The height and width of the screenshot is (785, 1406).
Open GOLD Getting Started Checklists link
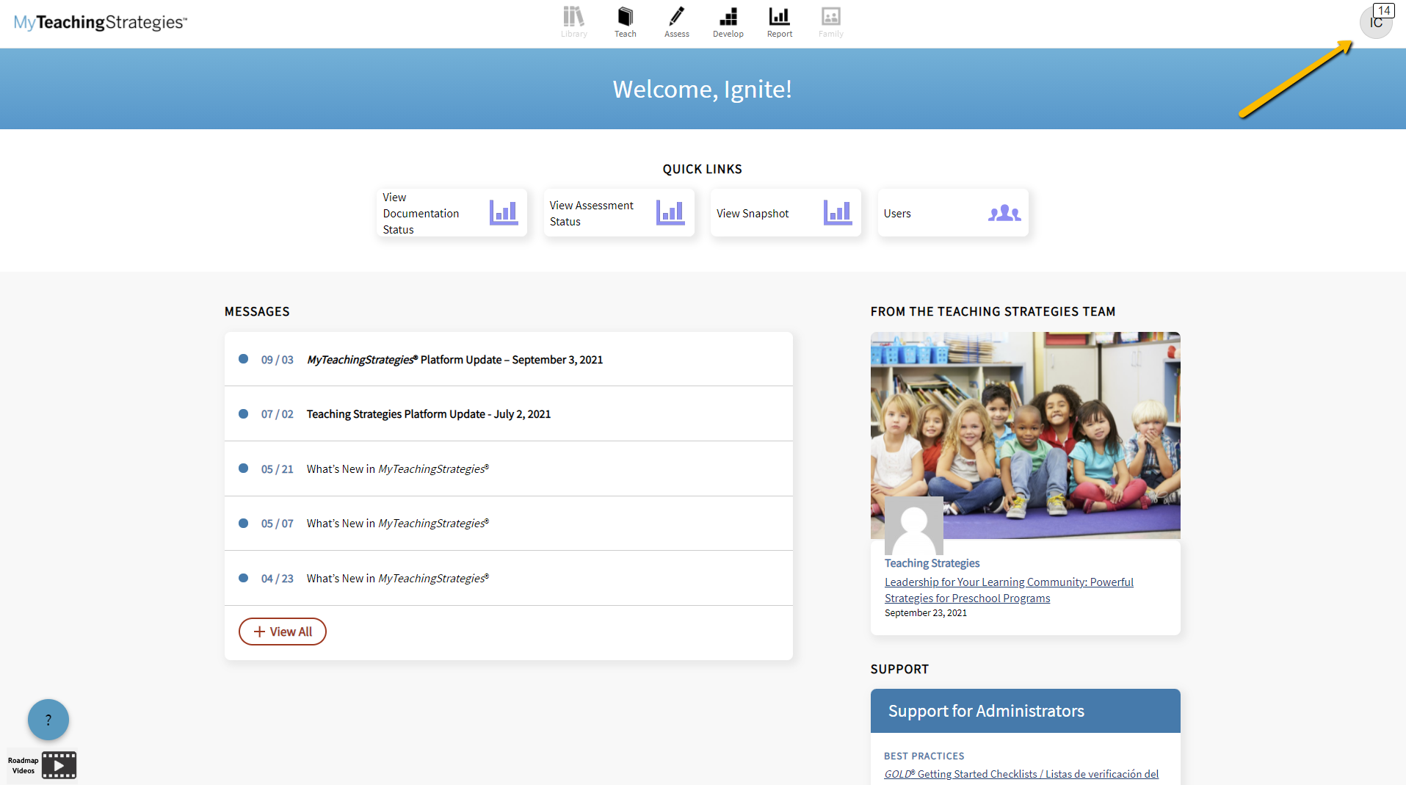pos(1021,774)
